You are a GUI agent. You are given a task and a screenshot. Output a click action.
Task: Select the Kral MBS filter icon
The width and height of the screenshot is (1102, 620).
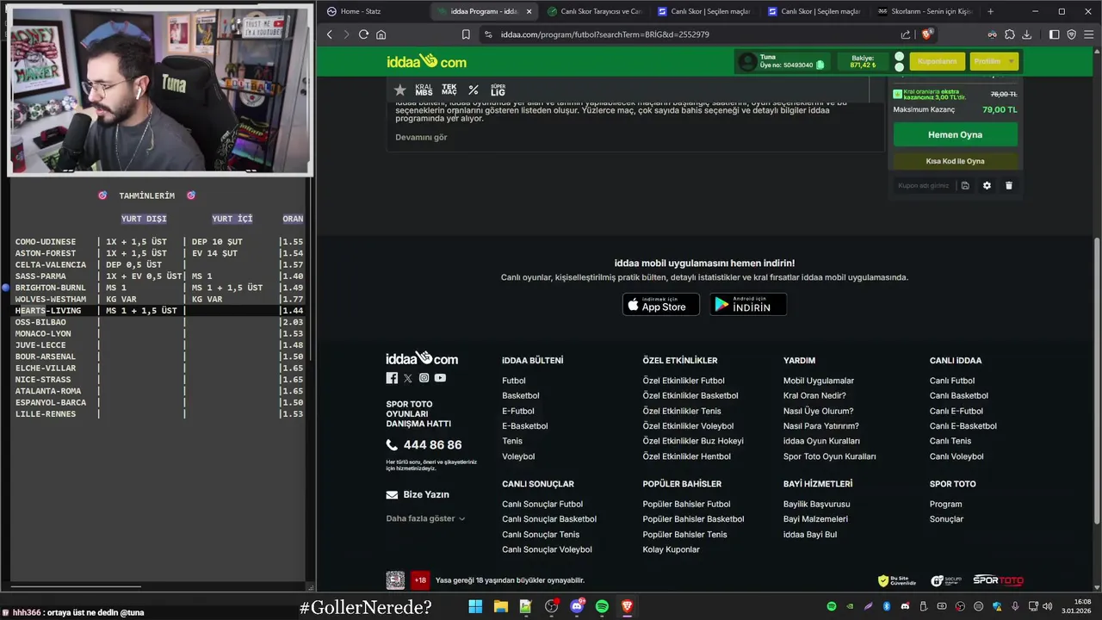click(424, 90)
